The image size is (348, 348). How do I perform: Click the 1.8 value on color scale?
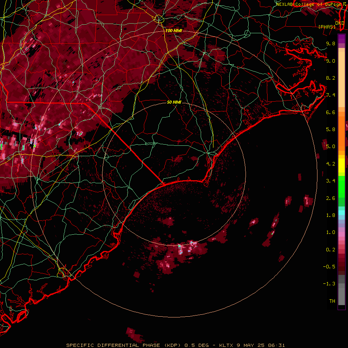331,215
